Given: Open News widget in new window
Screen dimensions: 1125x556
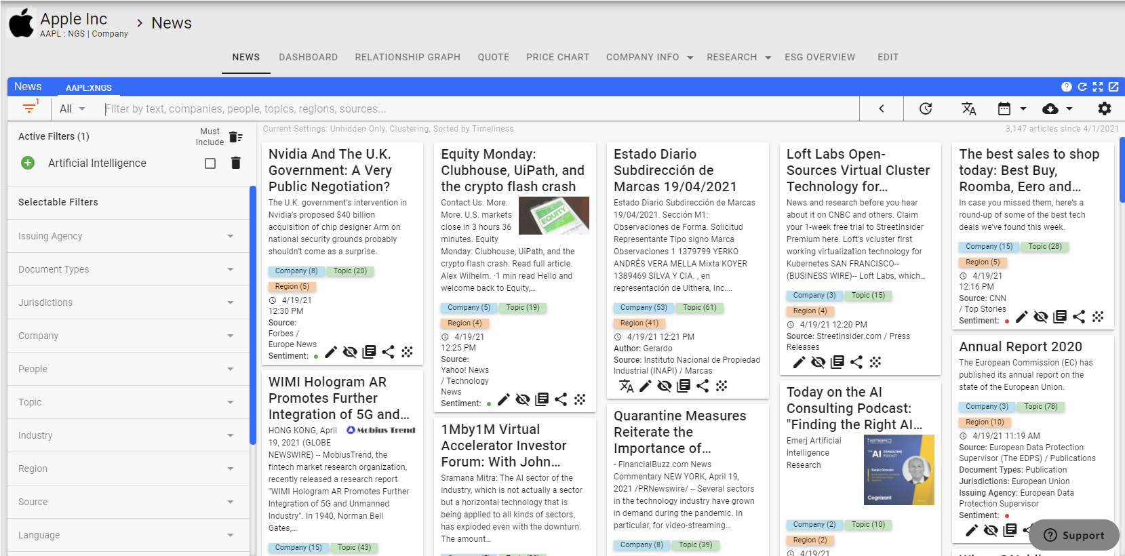Looking at the screenshot, I should 1113,87.
